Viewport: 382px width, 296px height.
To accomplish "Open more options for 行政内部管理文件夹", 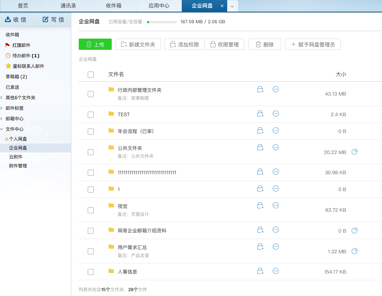I will click(276, 89).
